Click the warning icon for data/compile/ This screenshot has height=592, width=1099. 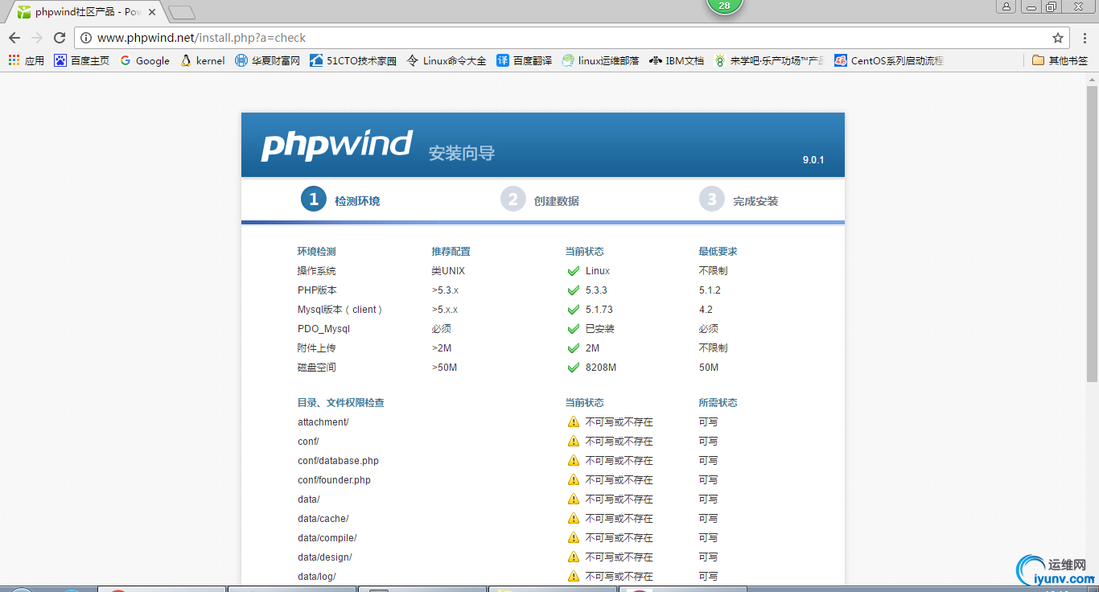tap(574, 537)
